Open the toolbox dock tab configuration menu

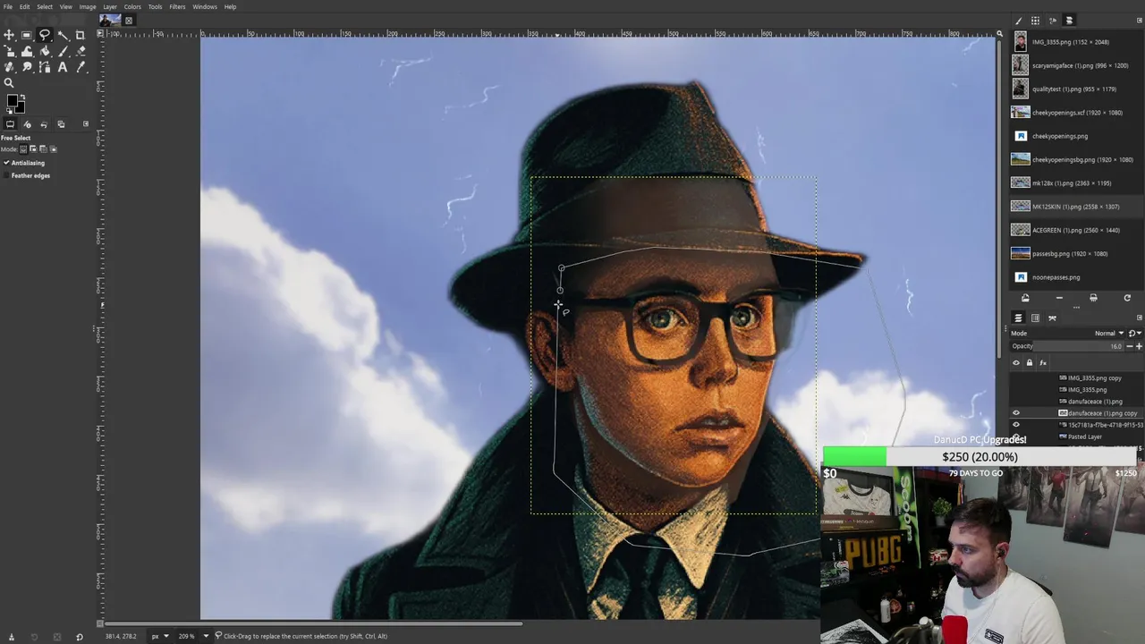point(86,124)
